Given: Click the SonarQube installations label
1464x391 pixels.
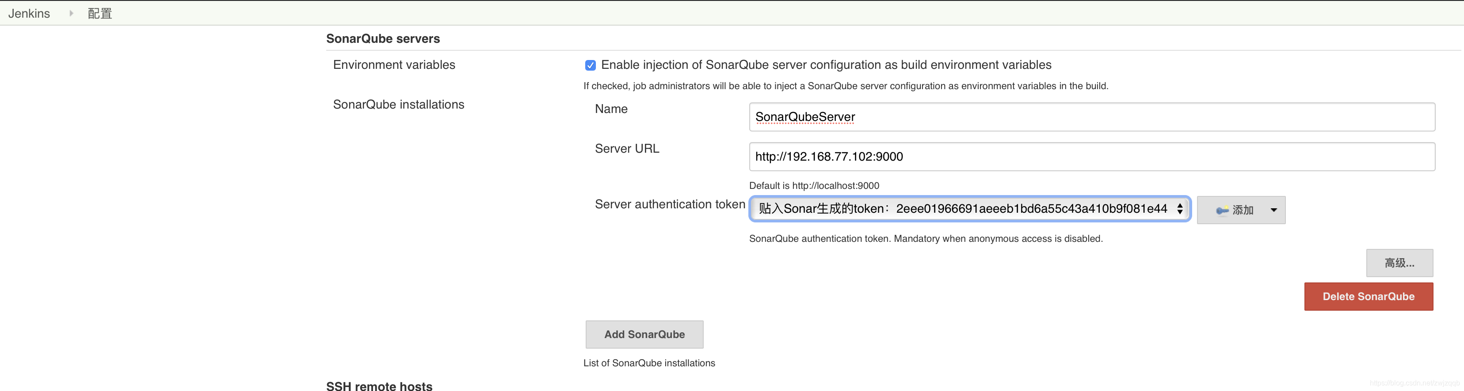Looking at the screenshot, I should coord(398,105).
